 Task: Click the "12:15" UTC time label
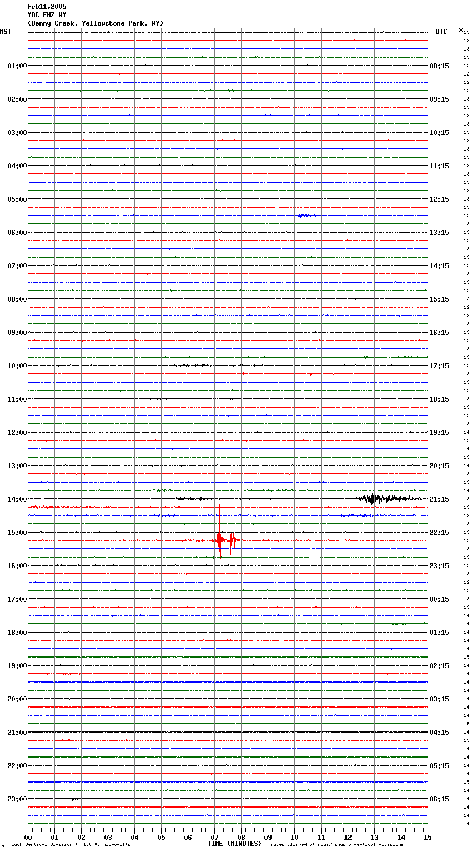coord(439,199)
